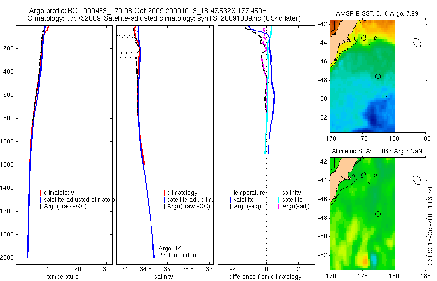Click the 'Argo profile: BO 1900453_179' title line

148,11
